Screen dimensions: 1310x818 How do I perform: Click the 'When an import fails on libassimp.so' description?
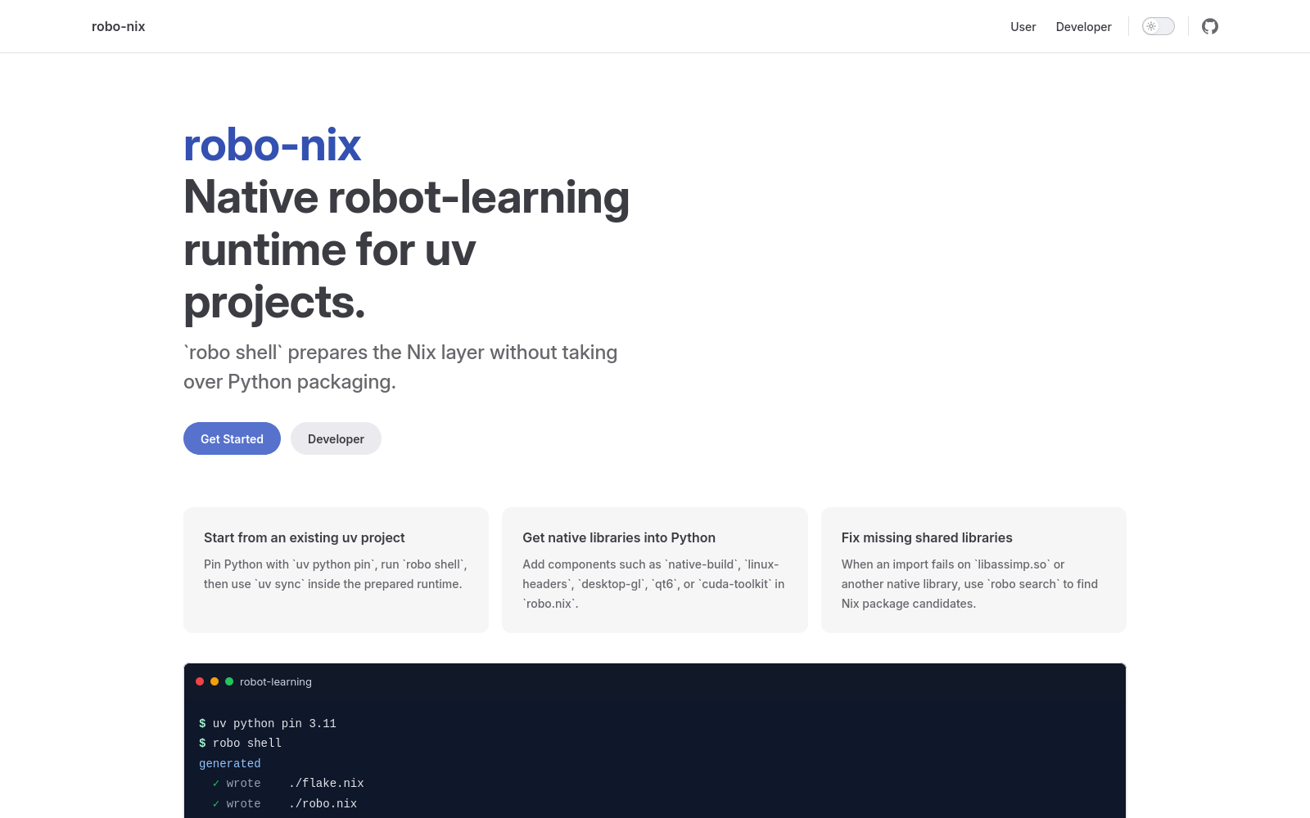969,584
